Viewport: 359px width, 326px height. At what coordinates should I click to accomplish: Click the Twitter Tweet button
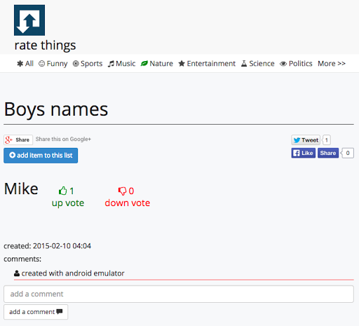click(306, 140)
